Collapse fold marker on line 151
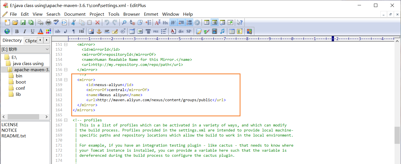 [x=66, y=44]
